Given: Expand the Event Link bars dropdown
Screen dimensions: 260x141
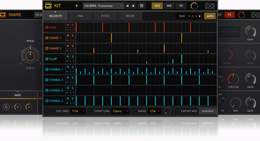Looking at the screenshot, I should coord(121,111).
